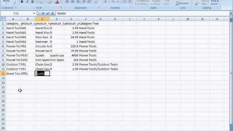Select cell containing GT01
The height and width of the screenshot is (131, 233).
click(28, 74)
